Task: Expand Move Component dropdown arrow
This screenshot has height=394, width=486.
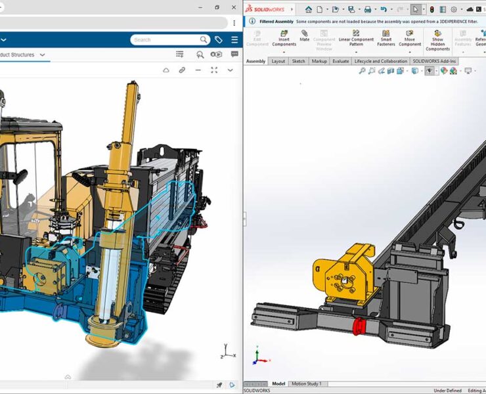Action: [x=410, y=52]
